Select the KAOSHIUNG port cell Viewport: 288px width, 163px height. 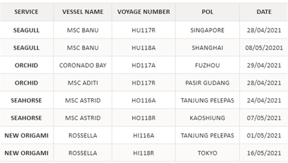pos(207,118)
